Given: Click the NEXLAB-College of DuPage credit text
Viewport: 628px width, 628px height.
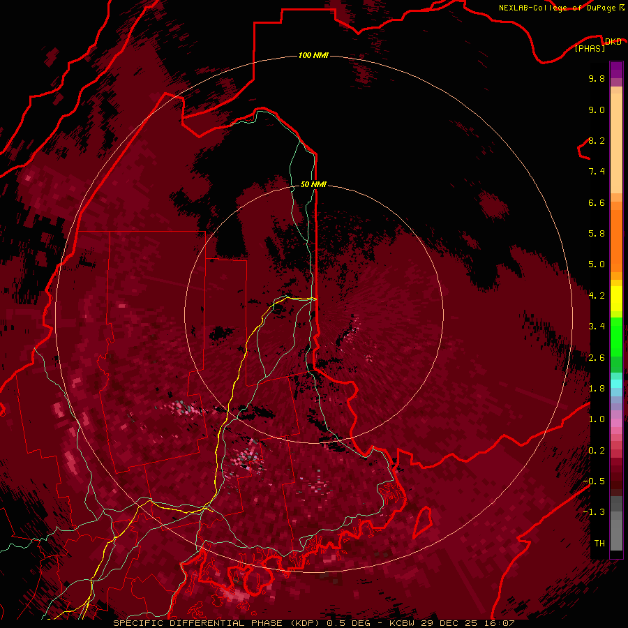Looking at the screenshot, I should 557,8.
